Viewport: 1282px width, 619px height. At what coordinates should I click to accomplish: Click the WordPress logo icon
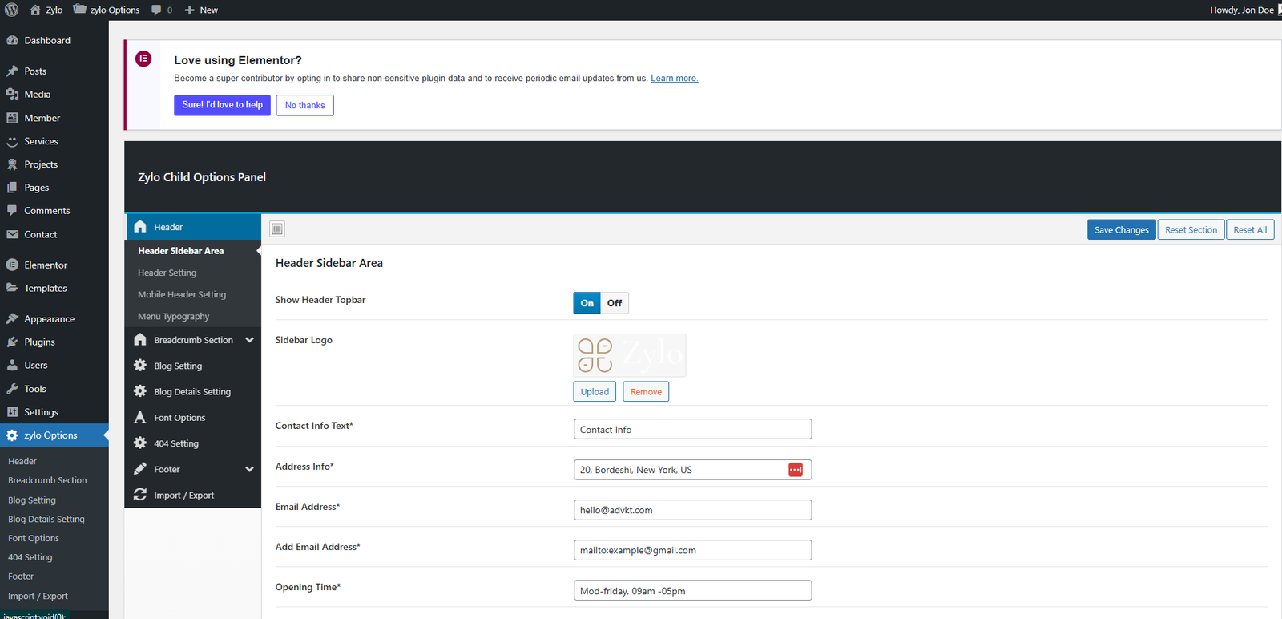tap(12, 10)
